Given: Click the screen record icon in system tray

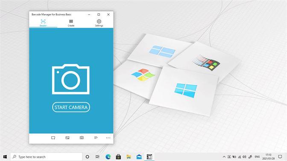Looking at the screenshot, I should [x=229, y=157].
